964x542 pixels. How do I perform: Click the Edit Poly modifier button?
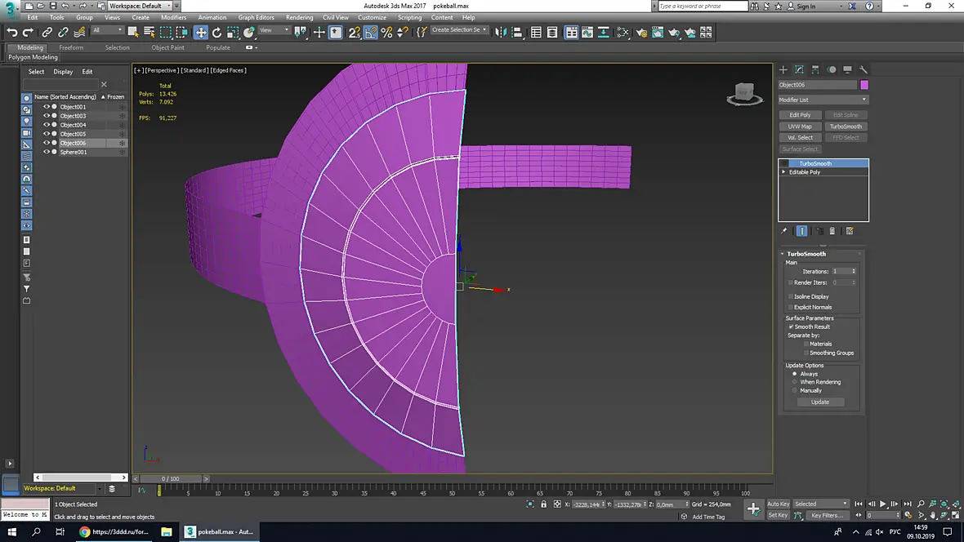pyautogui.click(x=800, y=115)
